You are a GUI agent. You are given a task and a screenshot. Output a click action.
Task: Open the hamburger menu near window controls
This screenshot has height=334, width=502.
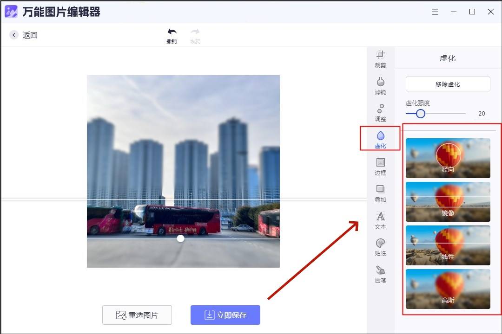pyautogui.click(x=435, y=12)
